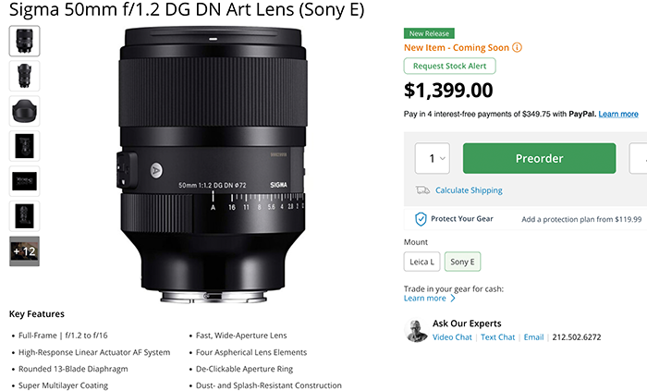Click the main lens product image
Viewport: 647px width, 391px height.
pos(213,165)
